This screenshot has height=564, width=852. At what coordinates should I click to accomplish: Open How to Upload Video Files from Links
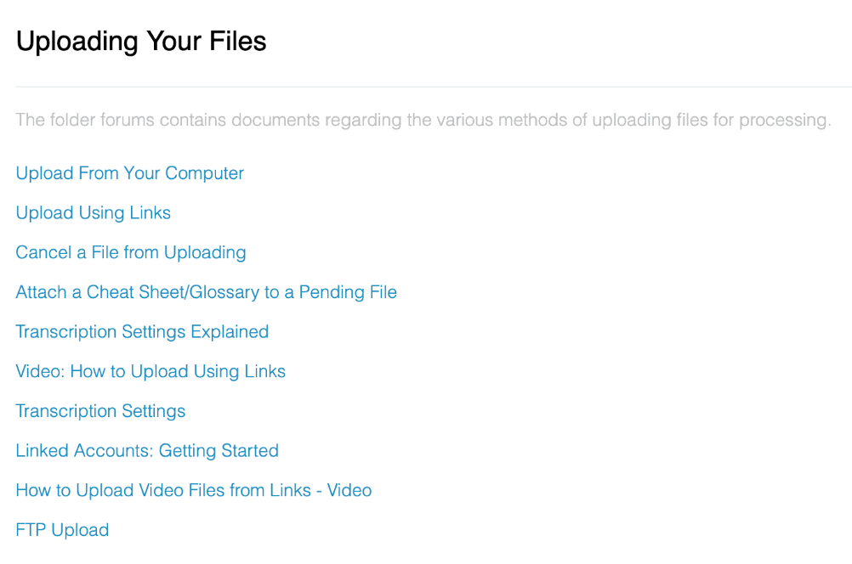click(x=193, y=490)
